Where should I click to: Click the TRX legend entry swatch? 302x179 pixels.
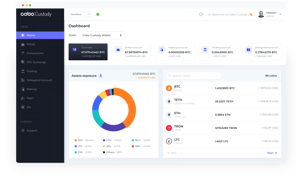coord(76,152)
